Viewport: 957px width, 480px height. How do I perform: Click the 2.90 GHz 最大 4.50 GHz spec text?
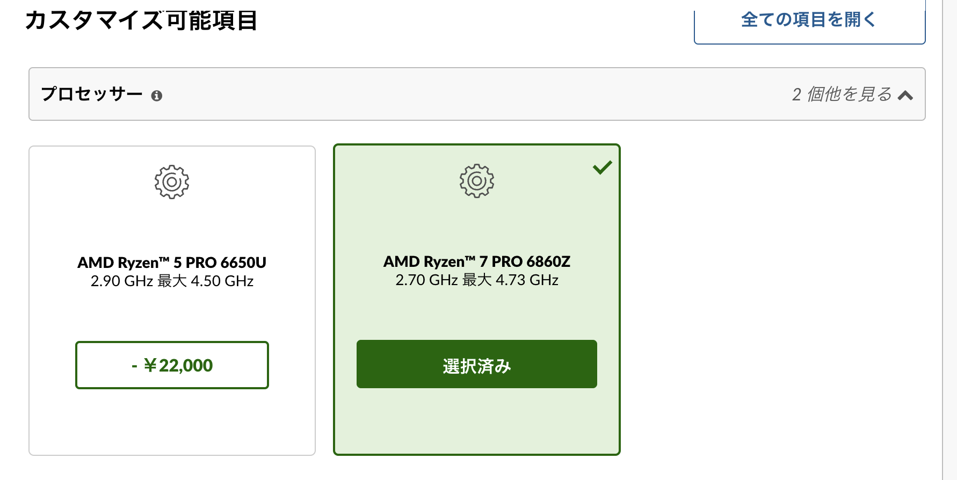click(172, 281)
